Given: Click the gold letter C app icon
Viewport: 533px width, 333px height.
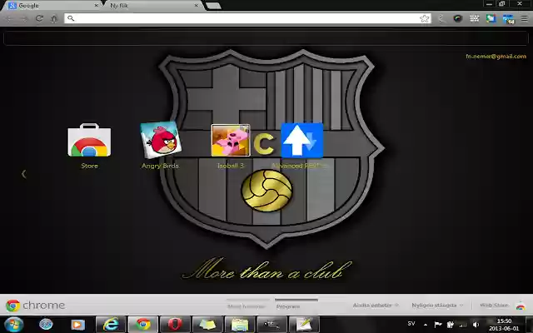Looking at the screenshot, I should [x=264, y=144].
